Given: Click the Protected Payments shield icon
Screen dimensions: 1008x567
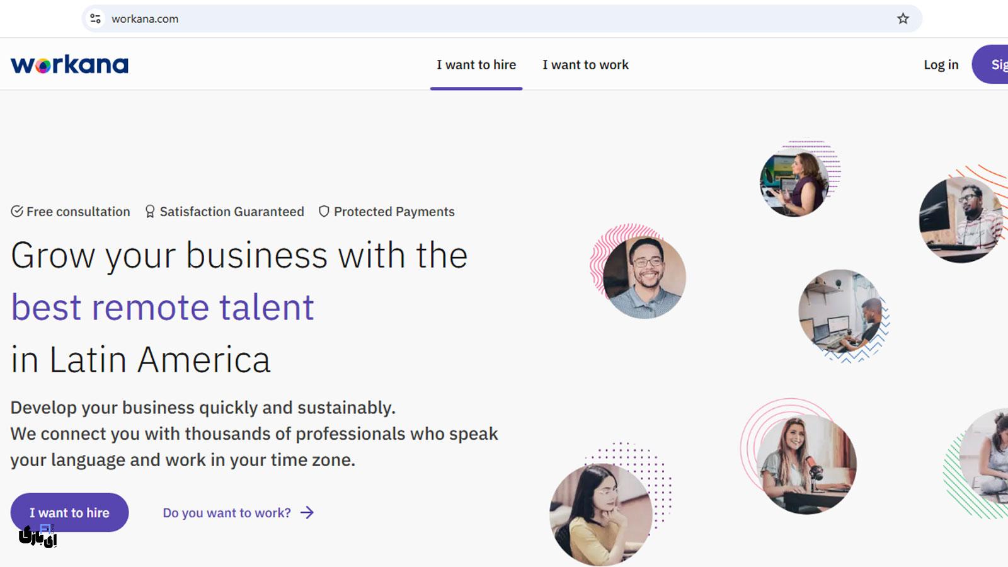Looking at the screenshot, I should coord(324,212).
